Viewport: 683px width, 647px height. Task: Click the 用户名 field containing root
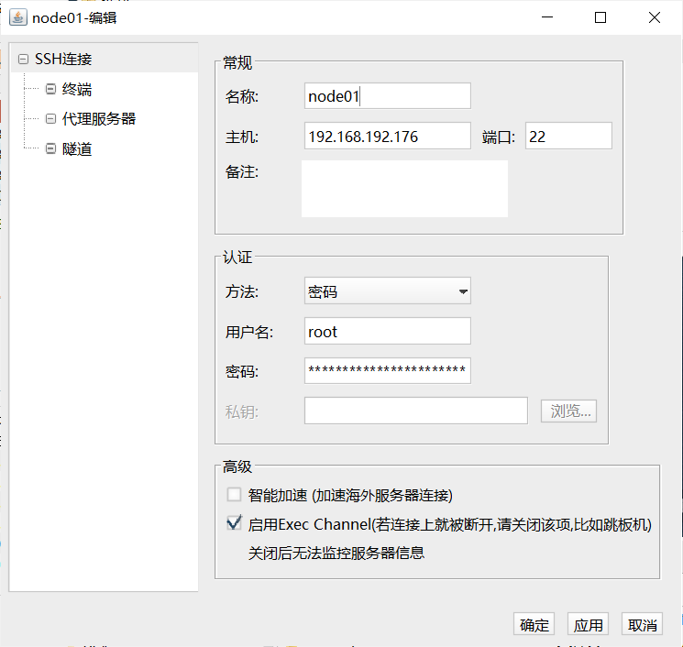pos(387,331)
